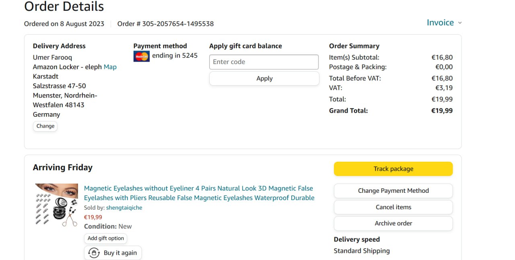515x260 pixels.
Task: Click the Mastercard payment card icon
Action: [141, 56]
